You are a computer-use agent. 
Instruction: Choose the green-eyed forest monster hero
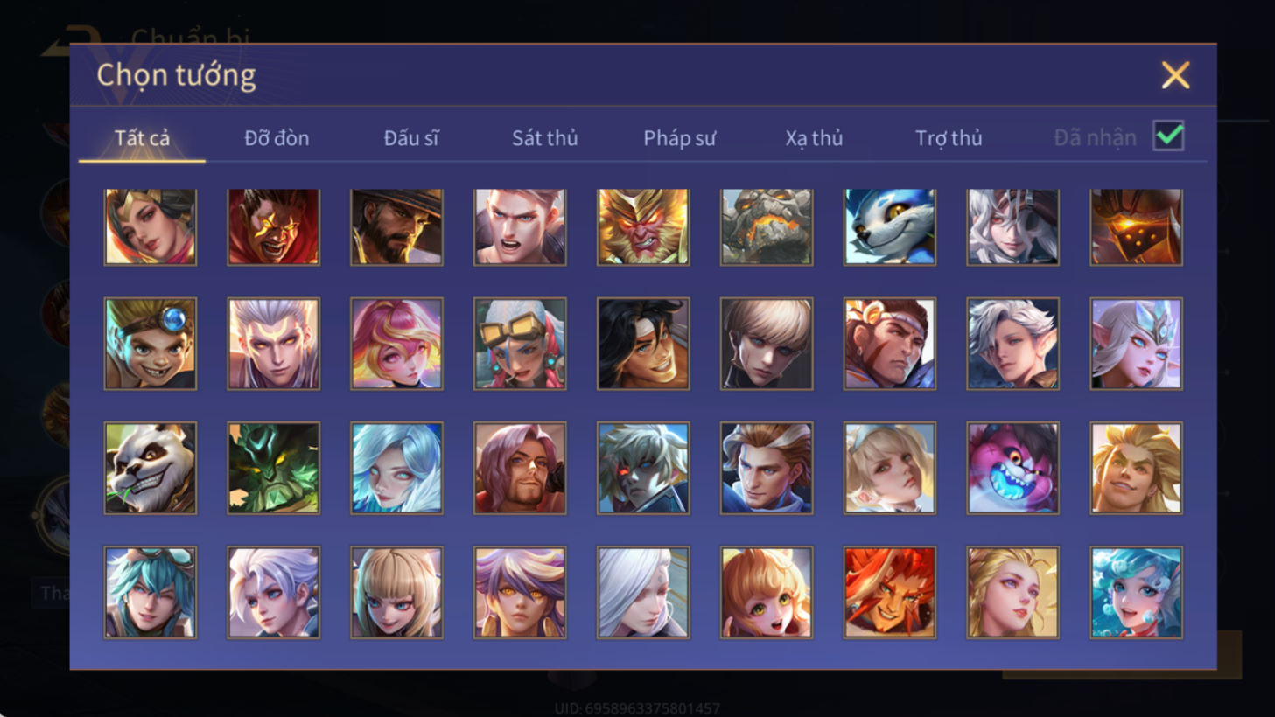[x=274, y=468]
